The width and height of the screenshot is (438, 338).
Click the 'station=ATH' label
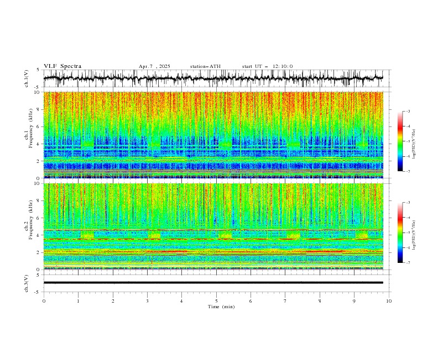click(205, 66)
